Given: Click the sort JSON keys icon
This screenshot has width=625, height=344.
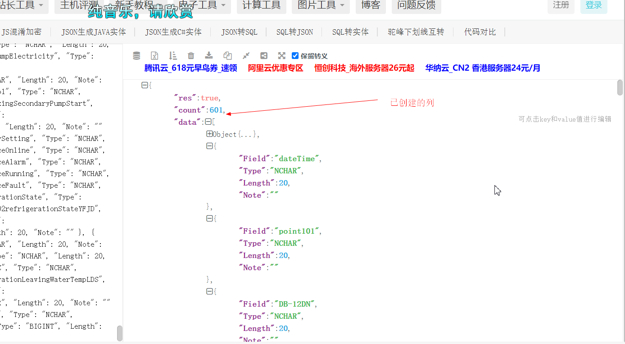Looking at the screenshot, I should (173, 56).
